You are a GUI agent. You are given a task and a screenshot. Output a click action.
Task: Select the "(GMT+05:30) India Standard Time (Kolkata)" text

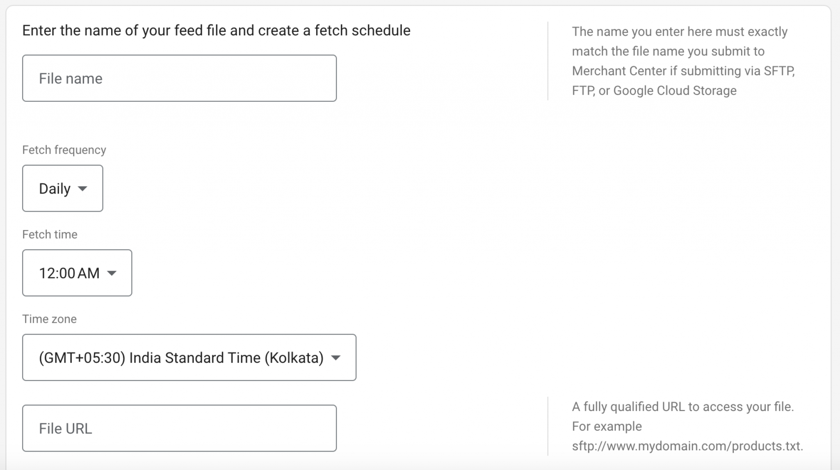[x=181, y=358]
